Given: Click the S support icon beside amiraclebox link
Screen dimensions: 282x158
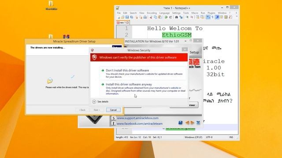Looking at the screenshot, I should 114,118.
